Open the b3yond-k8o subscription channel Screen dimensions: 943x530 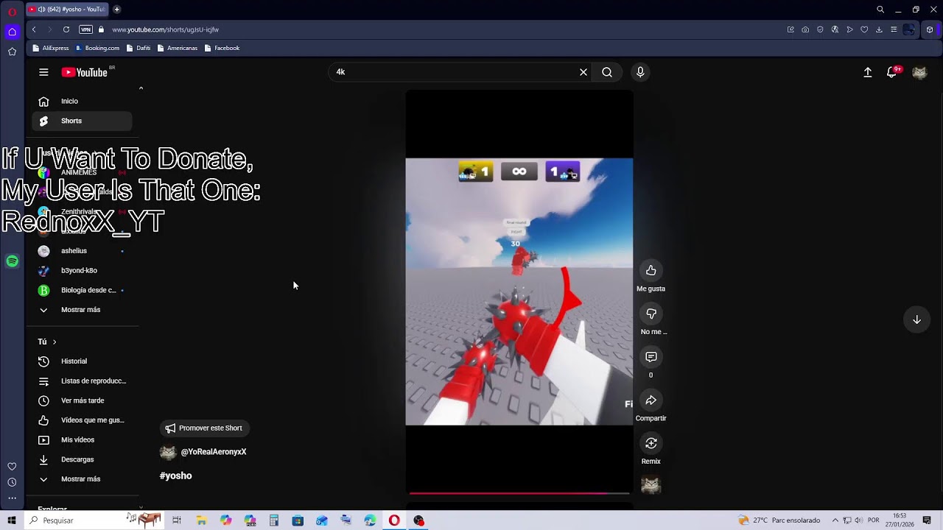click(x=82, y=270)
